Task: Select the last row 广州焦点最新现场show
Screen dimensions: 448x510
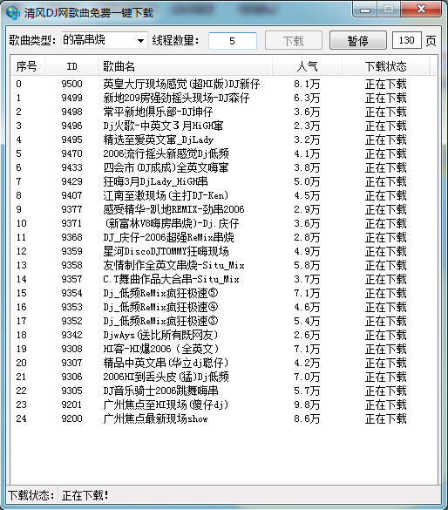Action: [224, 418]
